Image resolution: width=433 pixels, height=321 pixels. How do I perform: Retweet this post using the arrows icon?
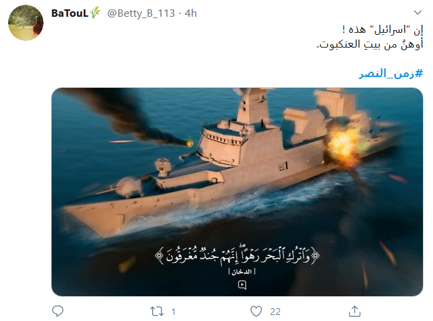click(157, 312)
